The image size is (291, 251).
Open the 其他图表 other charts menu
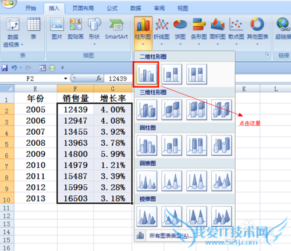(x=257, y=32)
